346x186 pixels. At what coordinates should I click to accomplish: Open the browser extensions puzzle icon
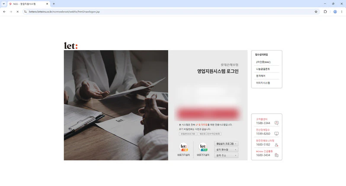pyautogui.click(x=325, y=12)
